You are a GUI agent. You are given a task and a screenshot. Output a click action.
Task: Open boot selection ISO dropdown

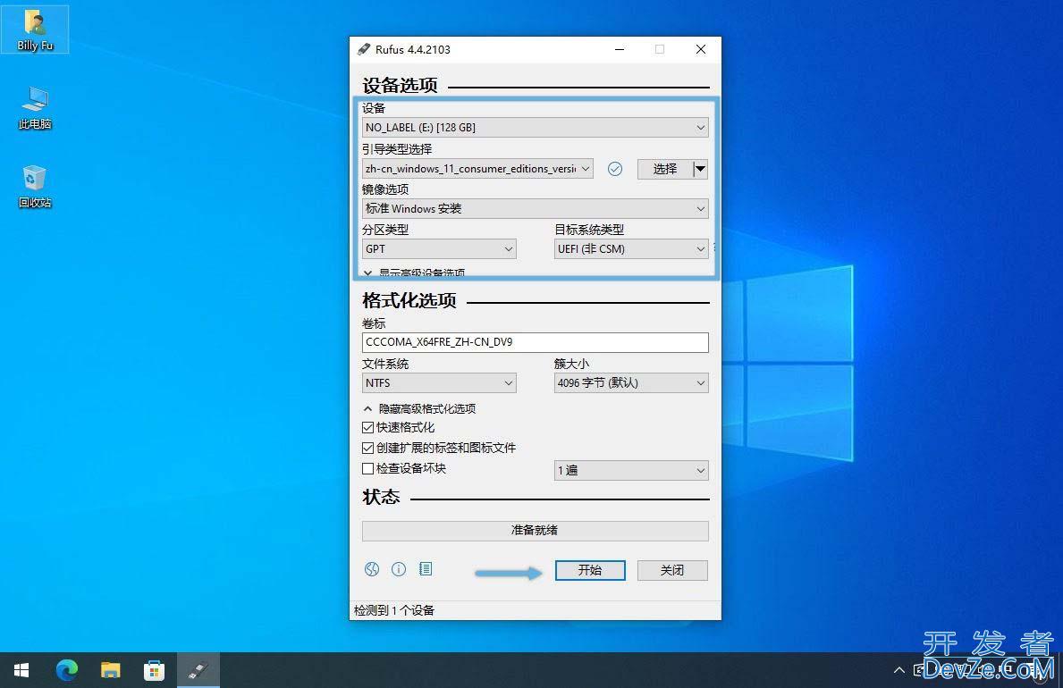(478, 169)
